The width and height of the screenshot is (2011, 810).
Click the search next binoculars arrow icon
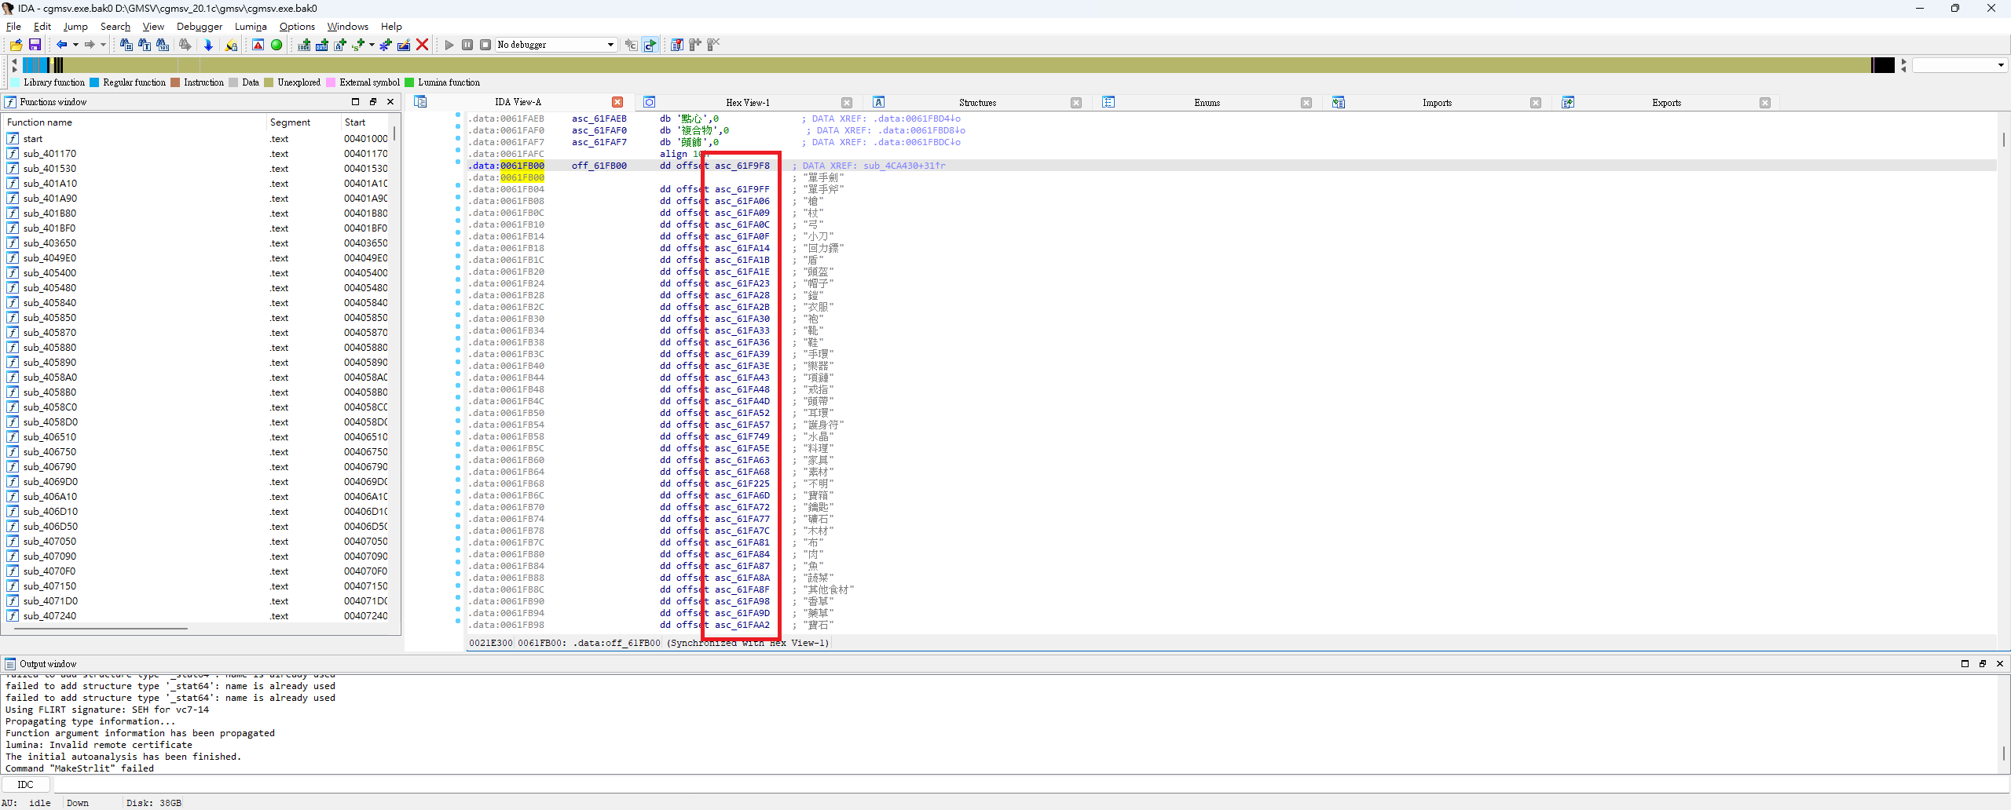coord(185,45)
